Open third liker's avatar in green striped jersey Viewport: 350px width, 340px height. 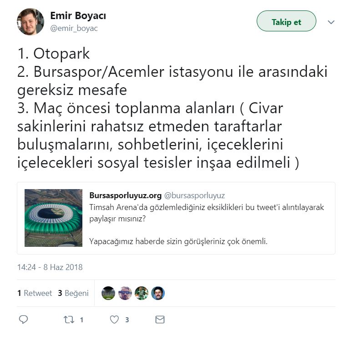[142, 293]
